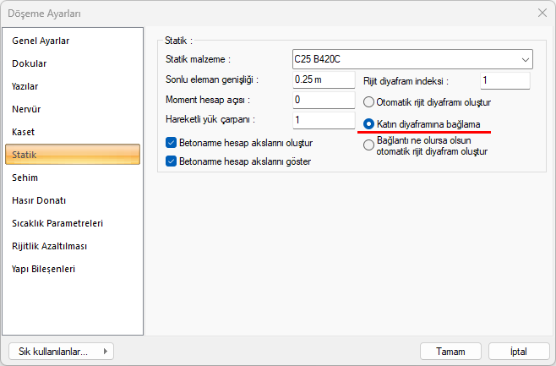Click the Sonlu eleman genişliği field

(x=323, y=80)
